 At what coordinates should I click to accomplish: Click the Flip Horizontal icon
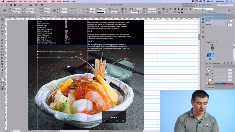pyautogui.click(x=72, y=12)
